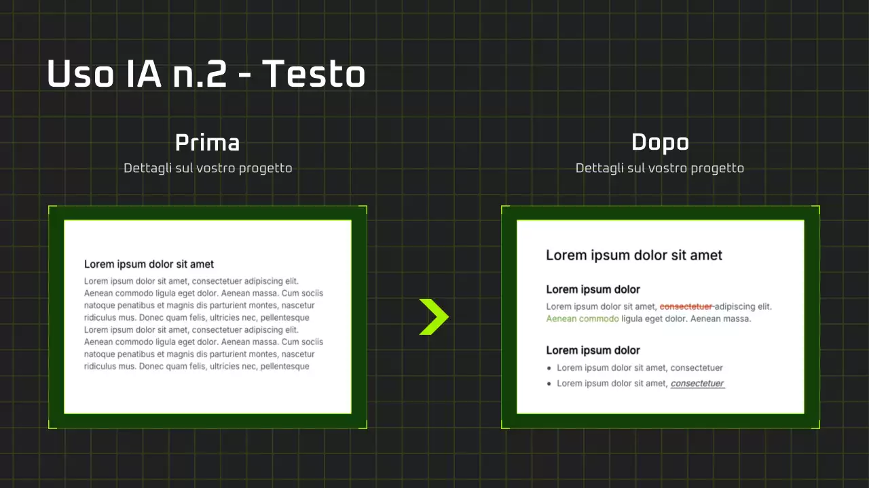Select the slide title 'Uso IA n.2 - Testo'
This screenshot has width=869, height=488.
click(206, 74)
